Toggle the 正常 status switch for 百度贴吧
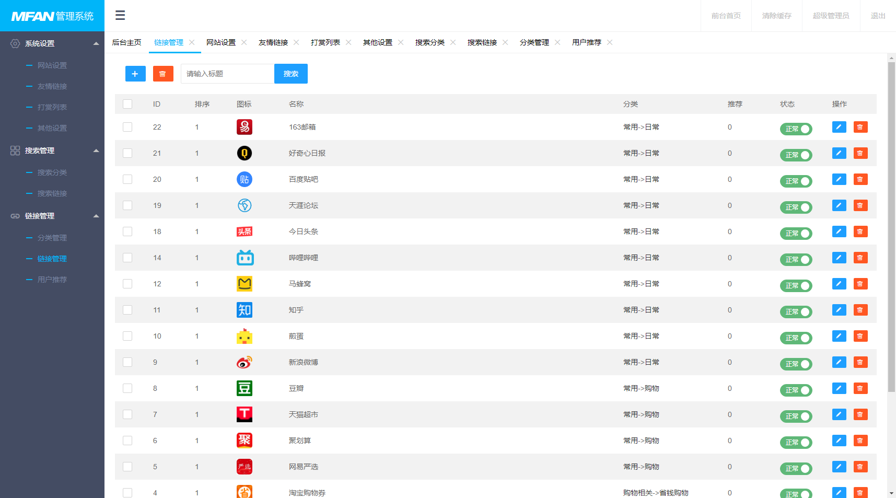Image resolution: width=896 pixels, height=498 pixels. (795, 181)
